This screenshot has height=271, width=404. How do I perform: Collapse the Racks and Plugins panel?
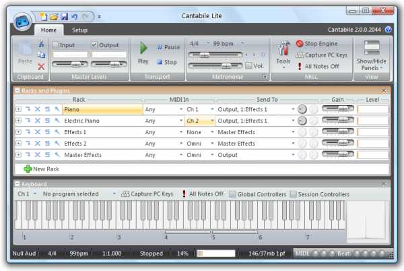point(18,90)
